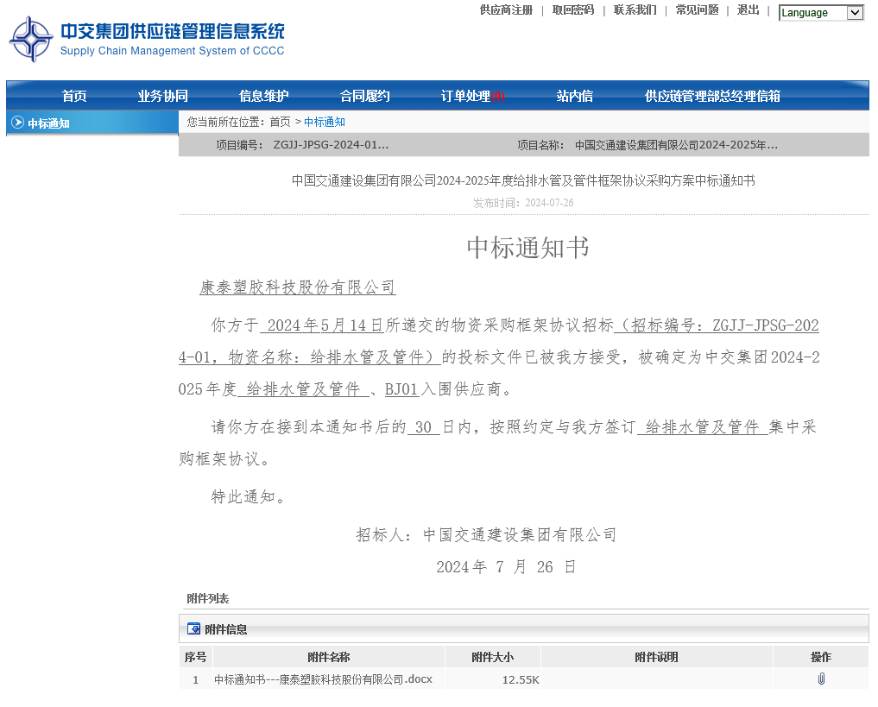Open the 业务协同 menu

click(x=162, y=96)
